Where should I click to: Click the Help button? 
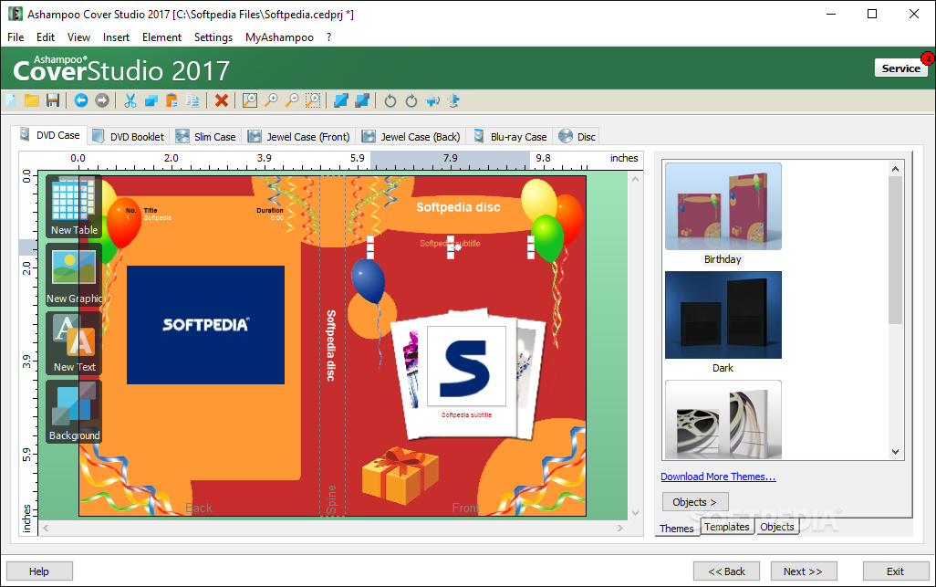39,571
